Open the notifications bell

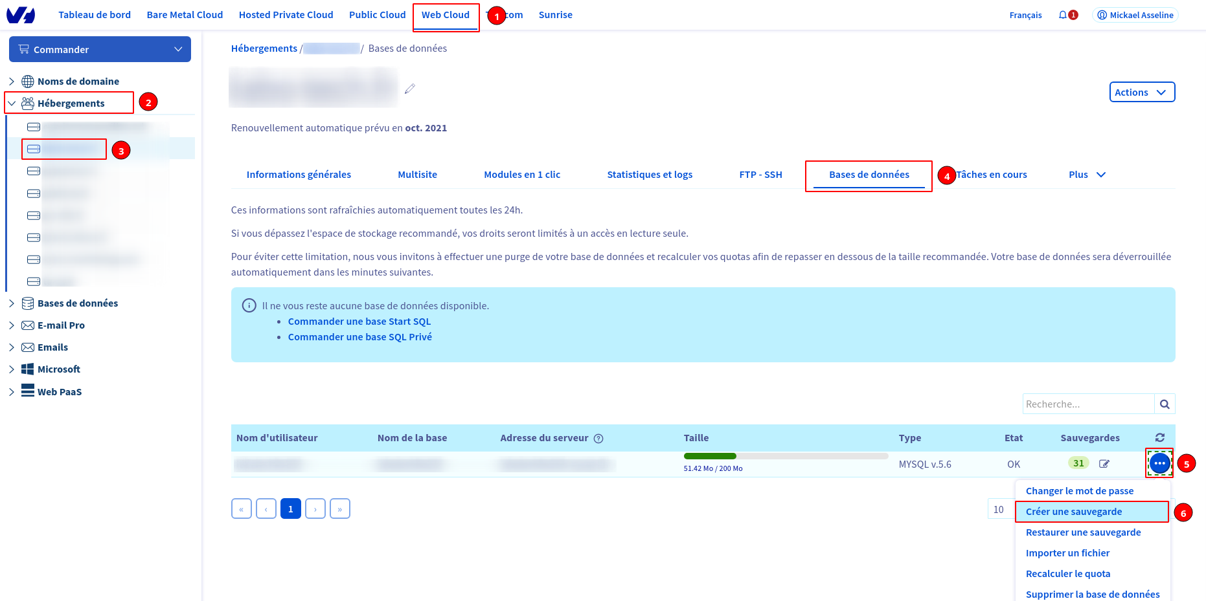point(1063,15)
